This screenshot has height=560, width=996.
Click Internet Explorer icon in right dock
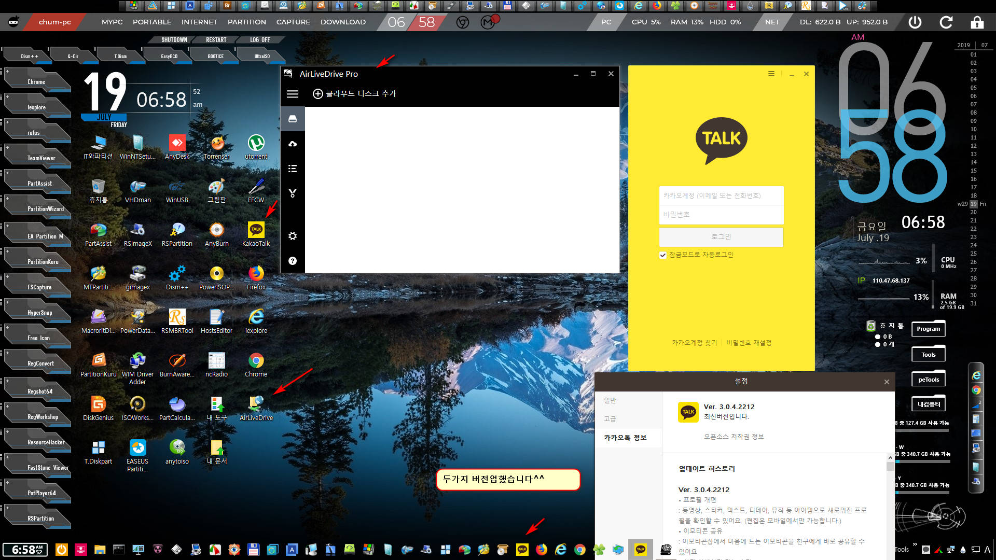[x=976, y=375]
